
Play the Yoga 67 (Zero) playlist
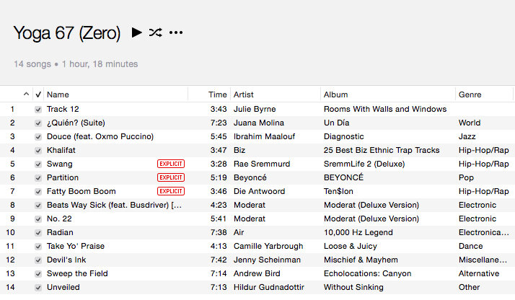tap(136, 32)
